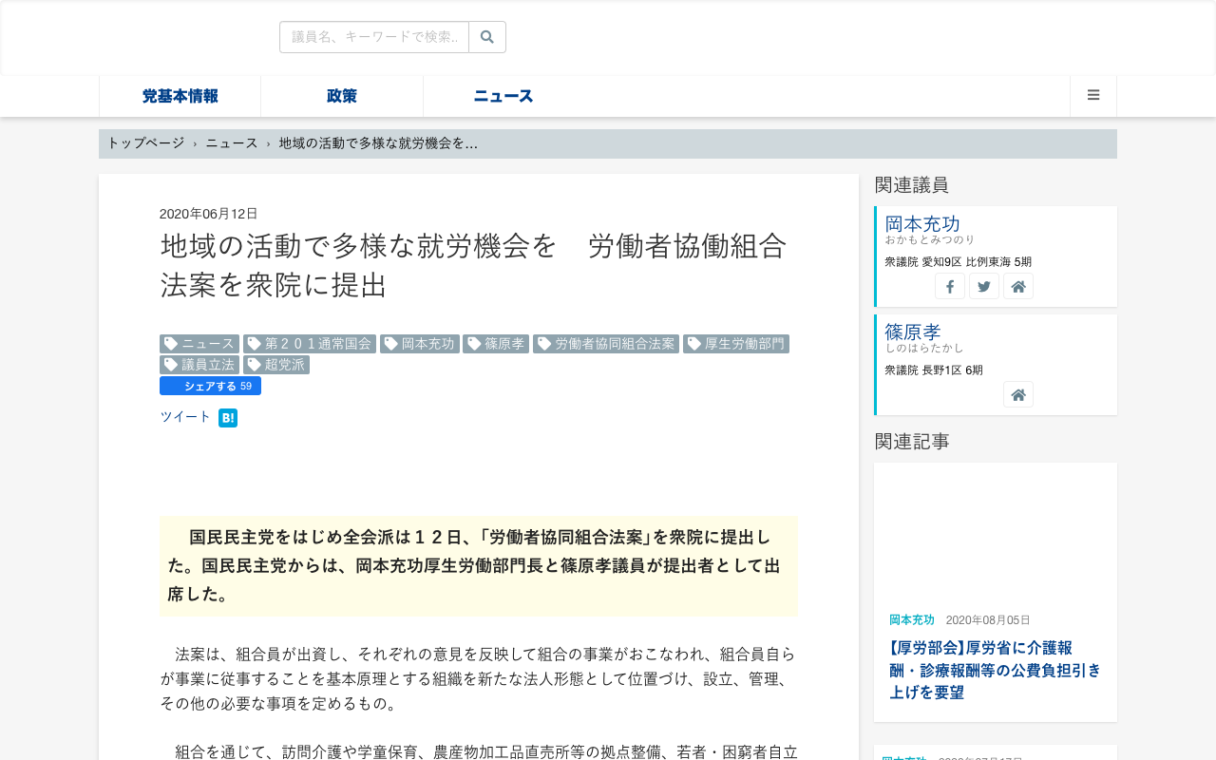The width and height of the screenshot is (1216, 760).
Task: Click the 関連議員 heading
Action: 912,185
